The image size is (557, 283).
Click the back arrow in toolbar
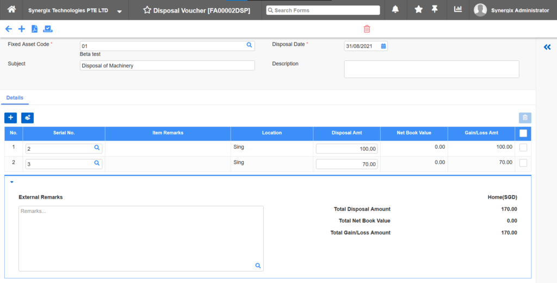coord(8,29)
